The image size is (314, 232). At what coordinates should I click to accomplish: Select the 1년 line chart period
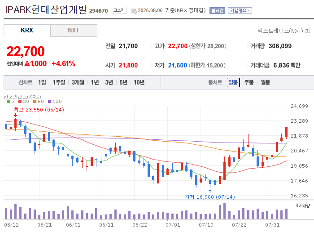tap(95, 82)
